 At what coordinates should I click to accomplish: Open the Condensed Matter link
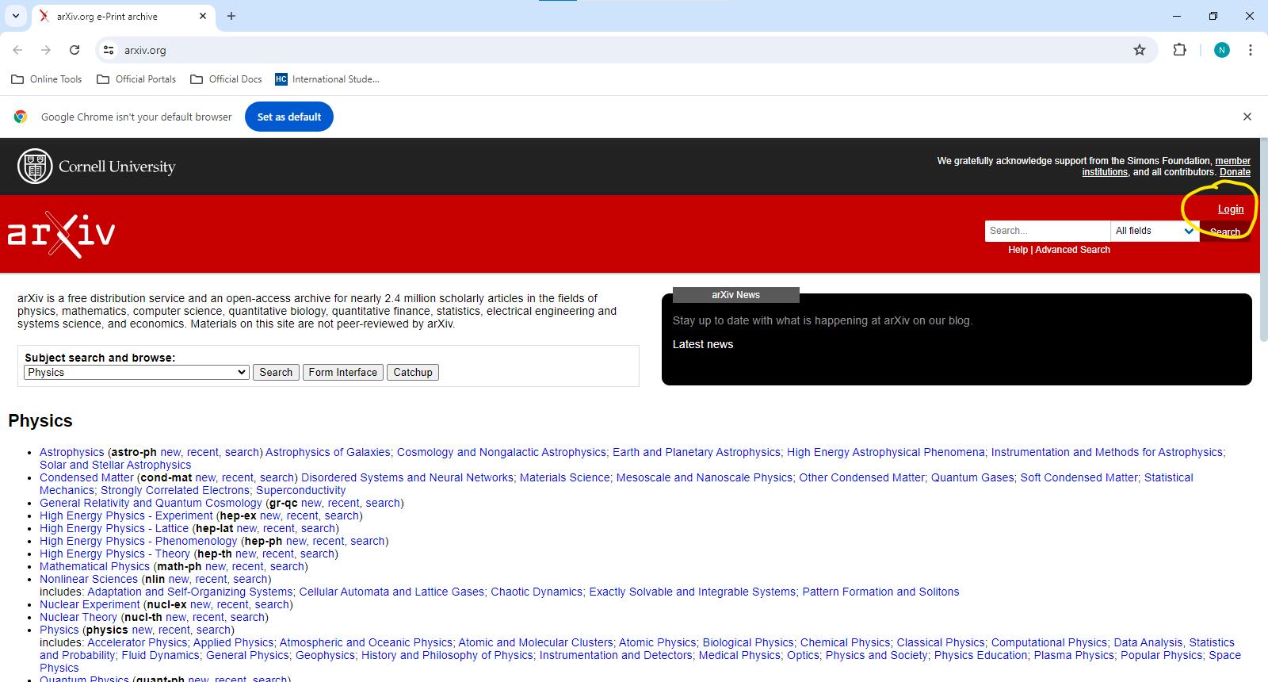click(86, 477)
